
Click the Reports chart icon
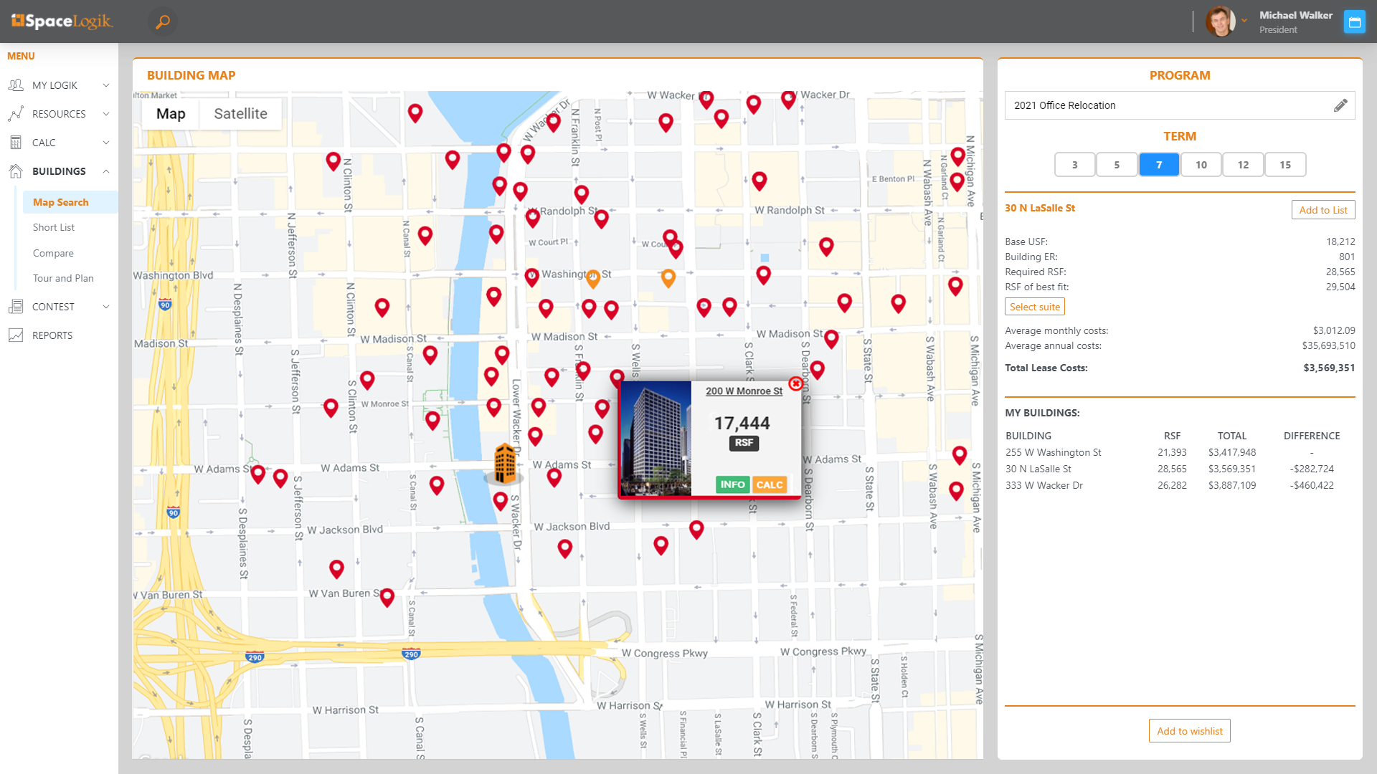(16, 335)
